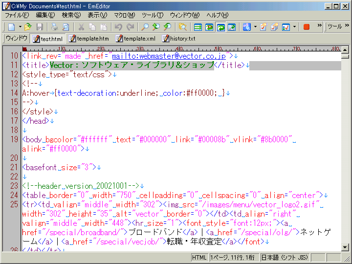
Task: Open Find with the magnifier icon
Action: click(x=145, y=27)
